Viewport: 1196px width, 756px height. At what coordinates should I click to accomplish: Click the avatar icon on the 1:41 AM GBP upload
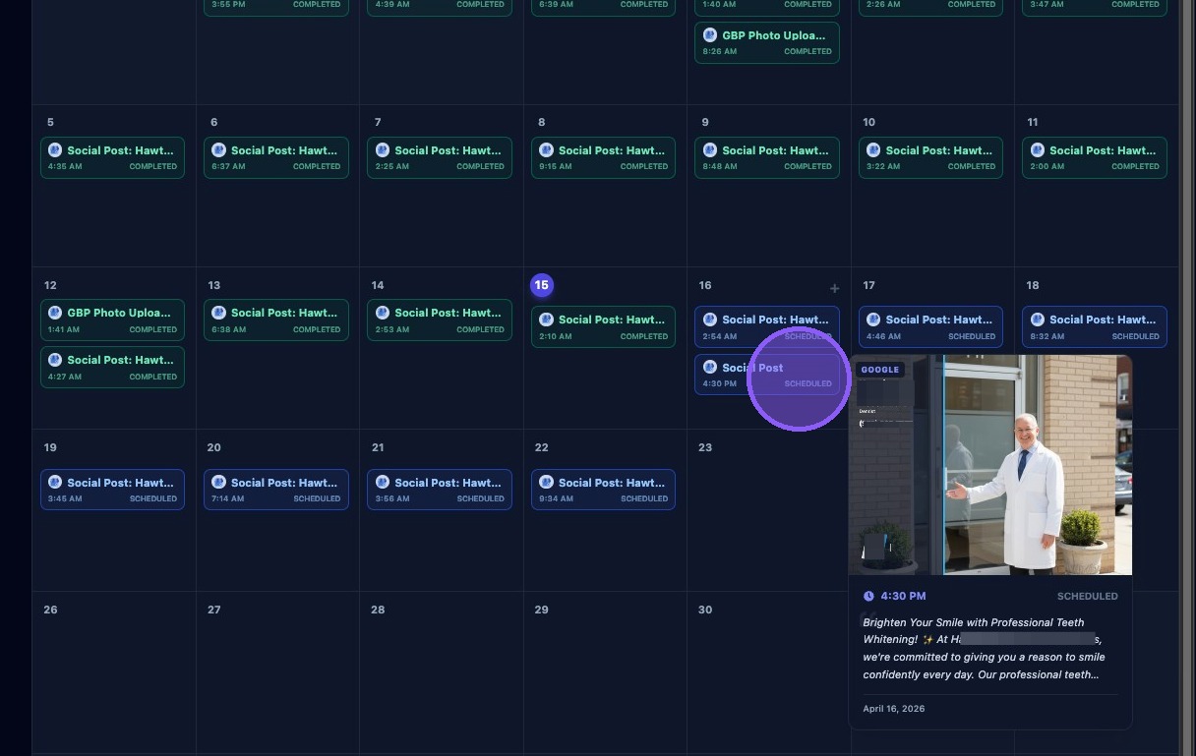click(x=55, y=313)
